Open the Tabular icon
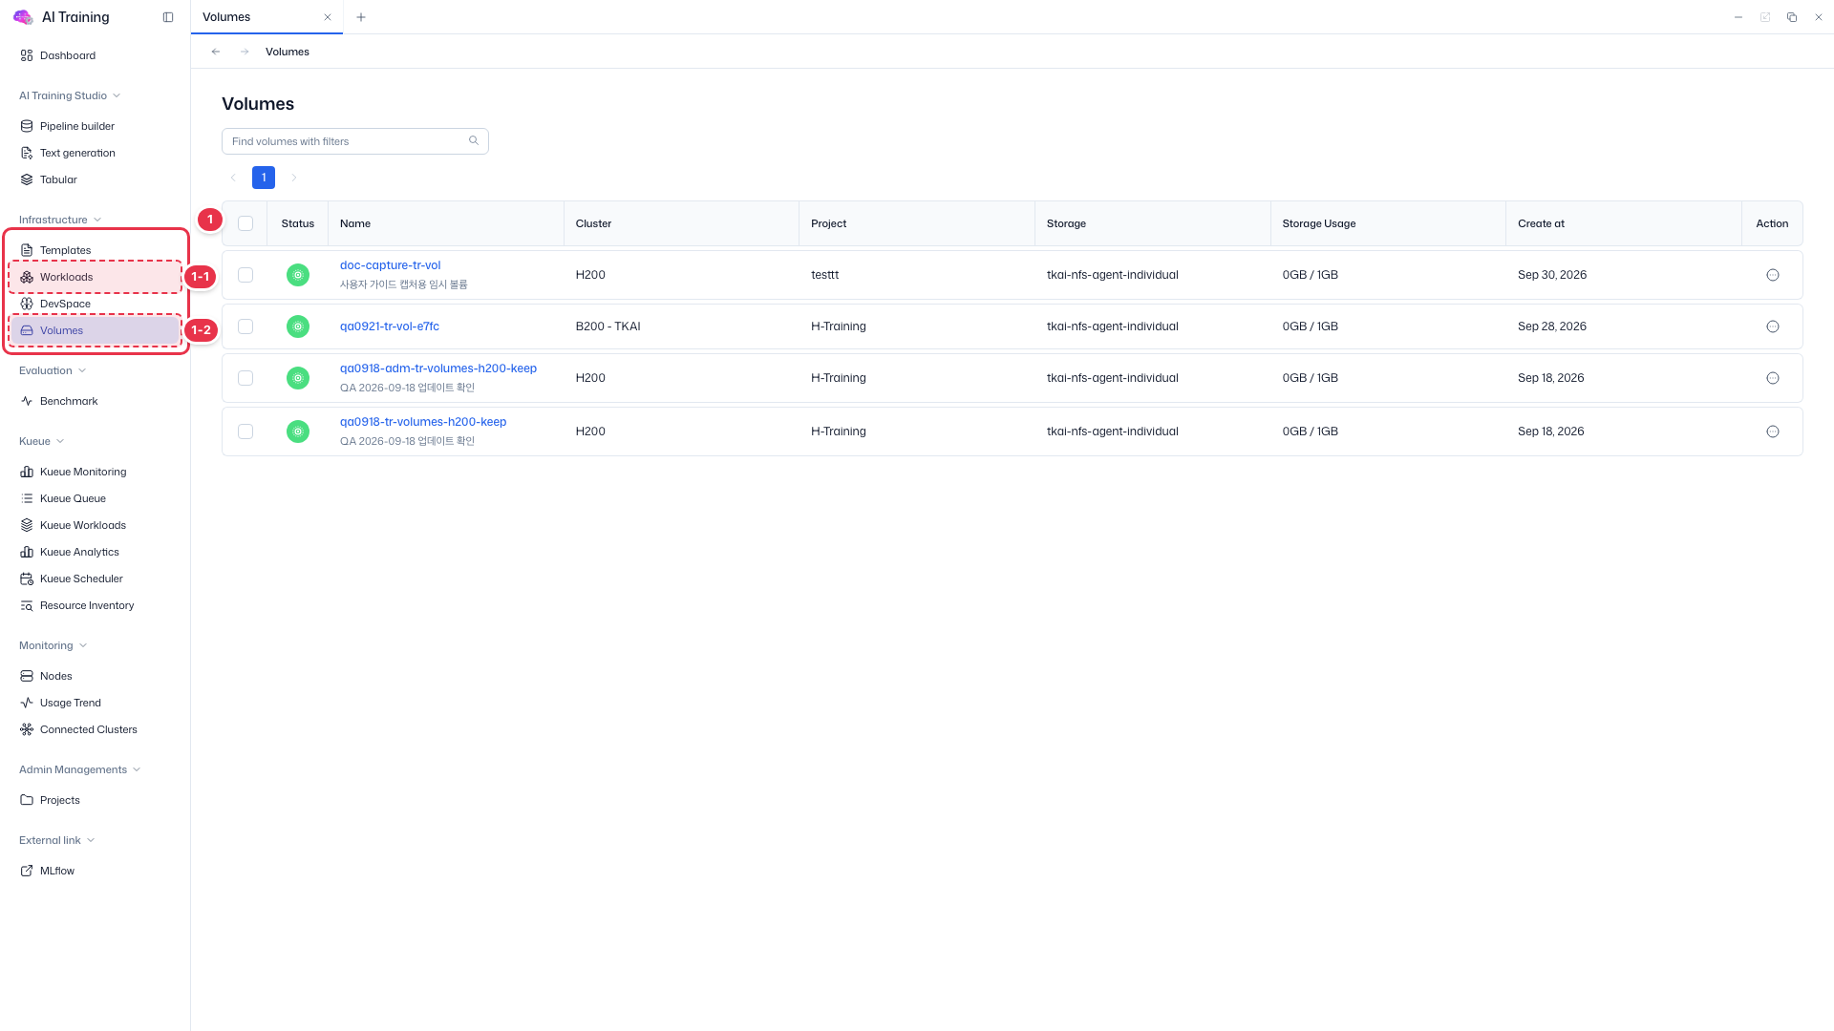Viewport: 1834px width, 1031px height. click(27, 179)
